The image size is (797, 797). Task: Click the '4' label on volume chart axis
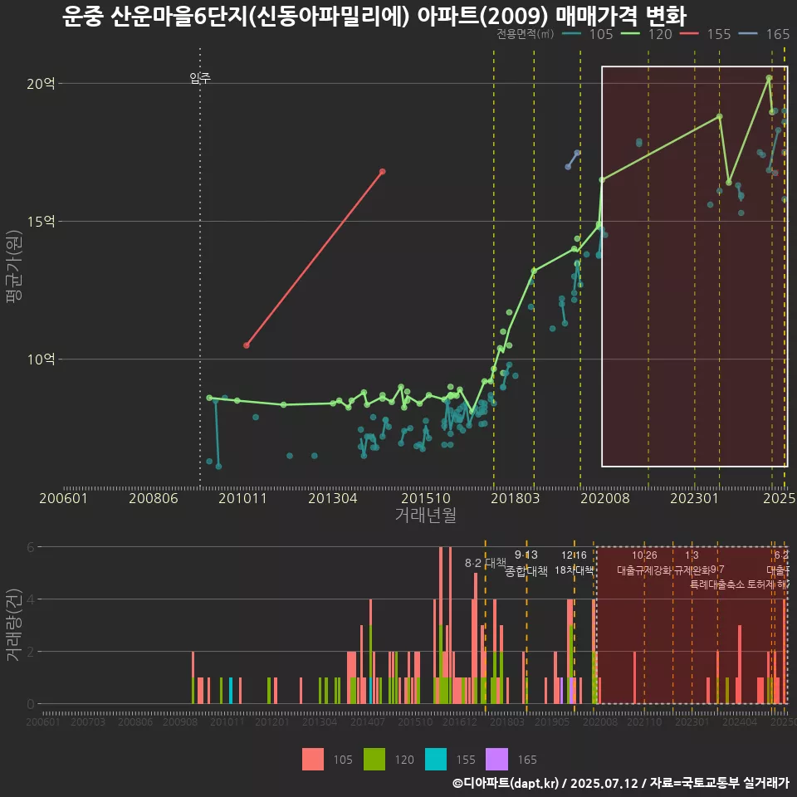click(31, 599)
